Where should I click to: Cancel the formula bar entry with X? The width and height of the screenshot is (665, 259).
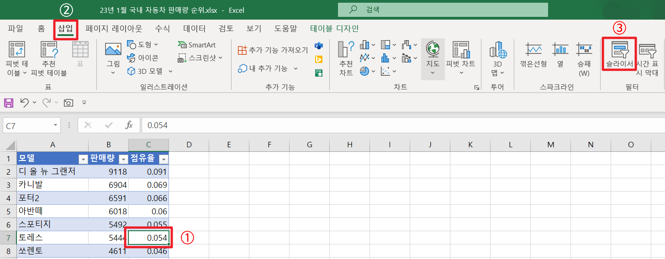pos(88,125)
